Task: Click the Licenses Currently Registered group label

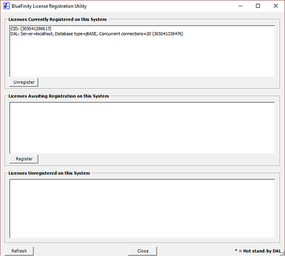Action: click(58, 19)
